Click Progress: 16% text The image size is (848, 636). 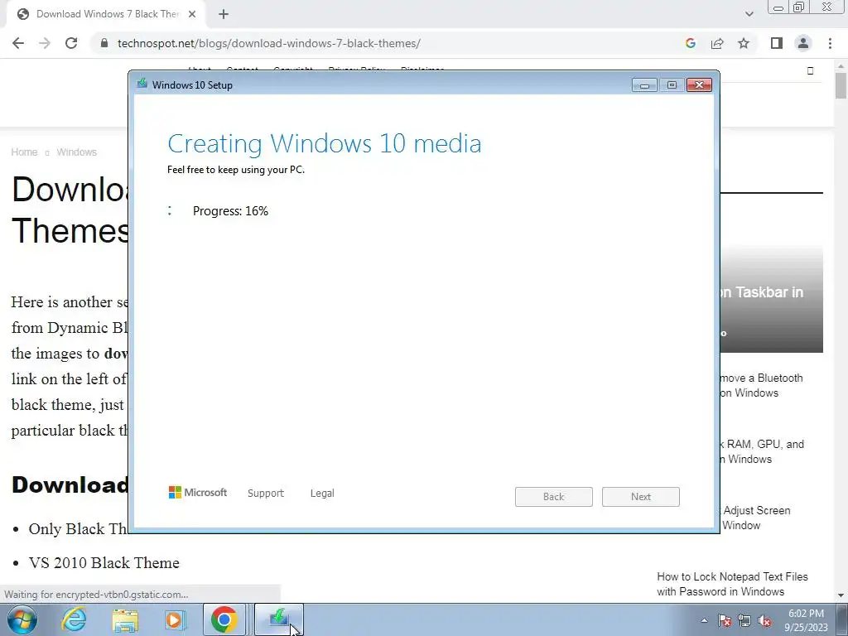tap(230, 211)
